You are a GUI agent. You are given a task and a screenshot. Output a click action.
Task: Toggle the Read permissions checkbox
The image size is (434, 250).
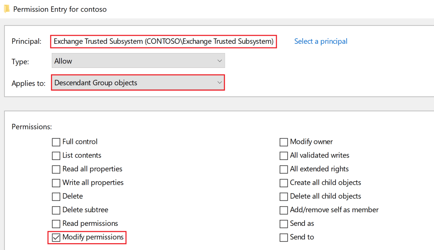(56, 224)
